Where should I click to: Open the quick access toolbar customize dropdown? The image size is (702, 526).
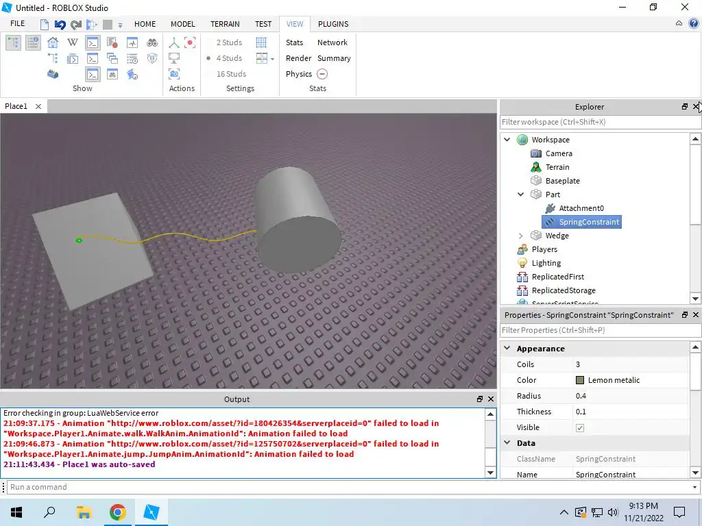pos(120,25)
